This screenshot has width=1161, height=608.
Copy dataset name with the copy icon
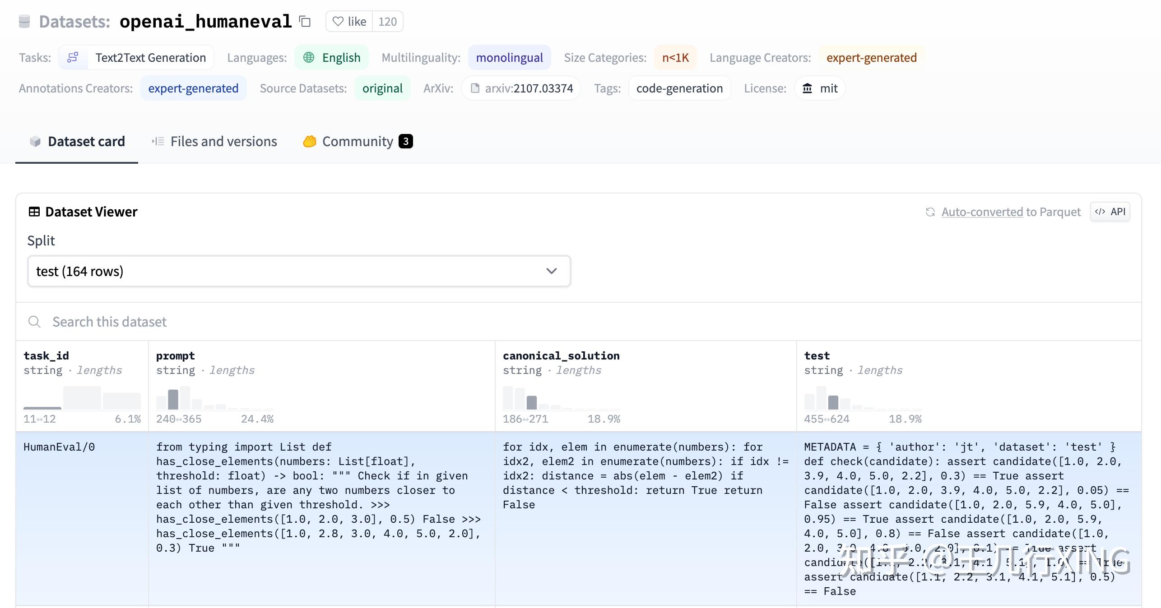pyautogui.click(x=305, y=21)
